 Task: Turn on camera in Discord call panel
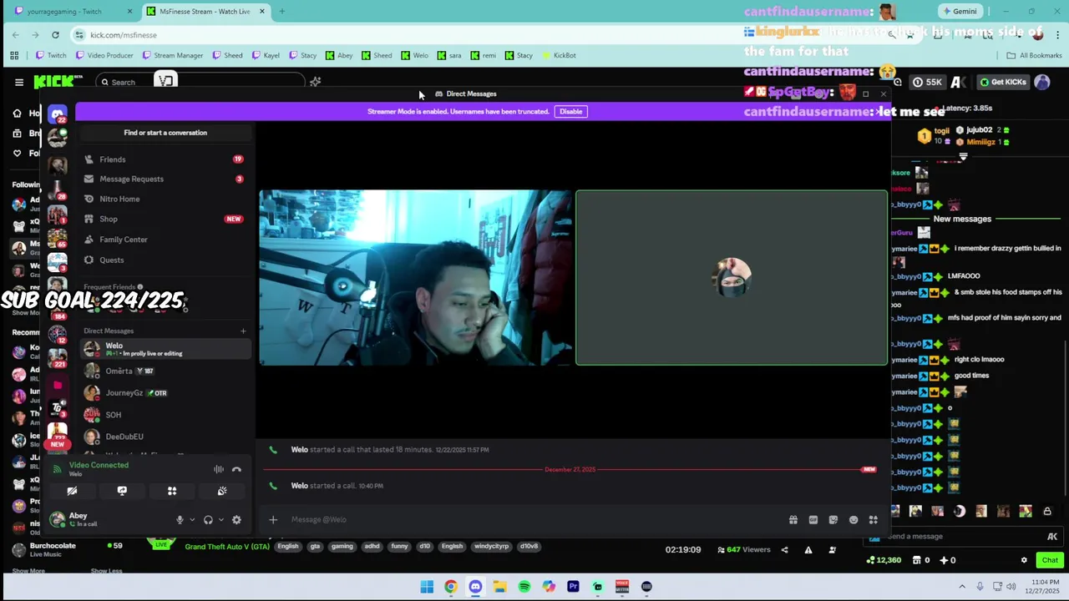[72, 491]
